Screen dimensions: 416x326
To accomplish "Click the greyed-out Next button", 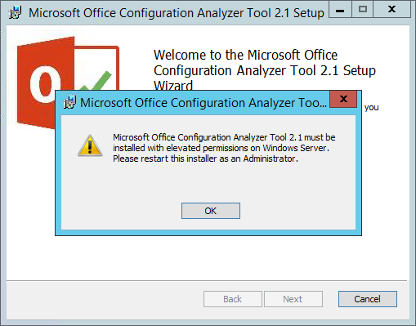I will [x=293, y=299].
